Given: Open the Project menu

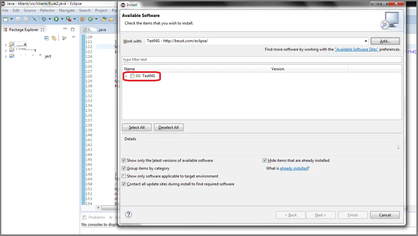Looking at the screenshot, I should tap(101, 10).
